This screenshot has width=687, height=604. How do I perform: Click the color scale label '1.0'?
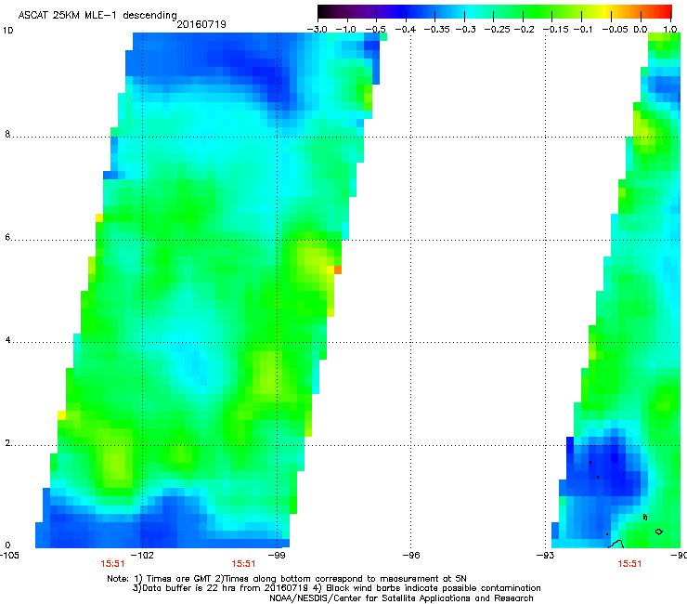[x=670, y=30]
